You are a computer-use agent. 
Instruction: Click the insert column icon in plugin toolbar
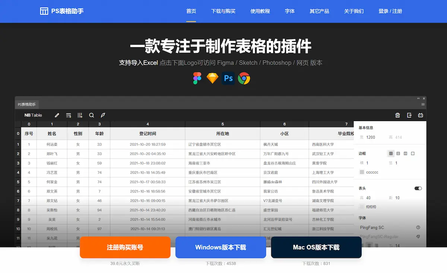[x=80, y=115]
